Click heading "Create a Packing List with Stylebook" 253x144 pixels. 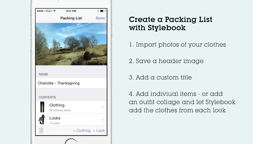(x=171, y=24)
